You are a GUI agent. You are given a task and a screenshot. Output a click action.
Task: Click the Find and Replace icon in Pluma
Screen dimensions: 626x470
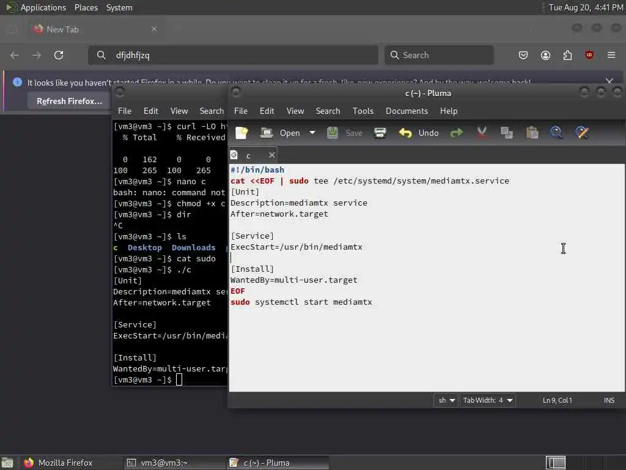pos(582,133)
